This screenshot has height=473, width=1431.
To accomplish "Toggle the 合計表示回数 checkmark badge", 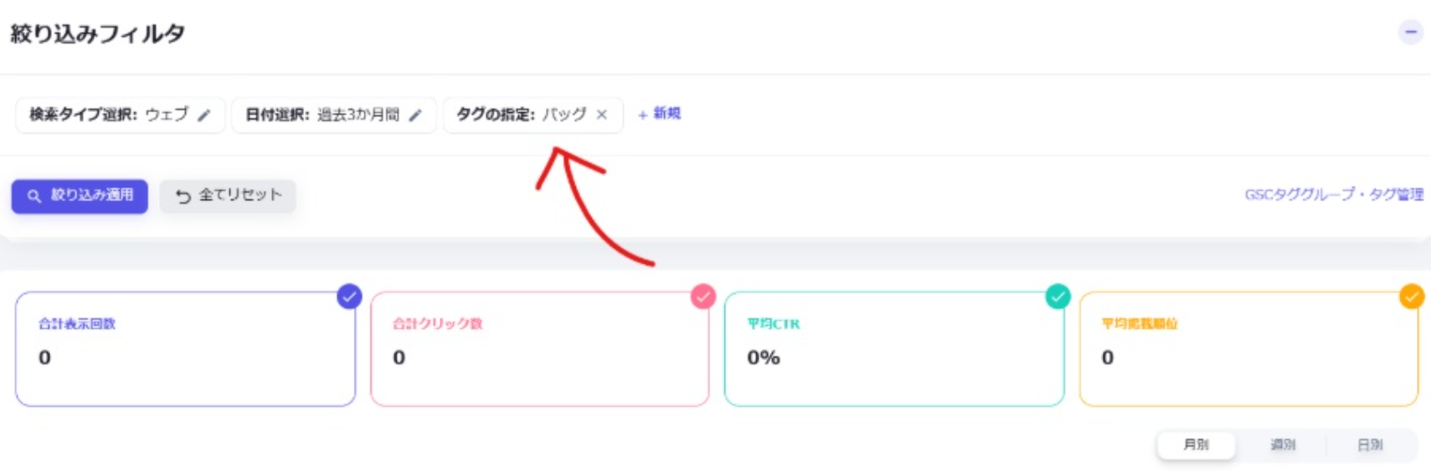I will click(x=349, y=296).
